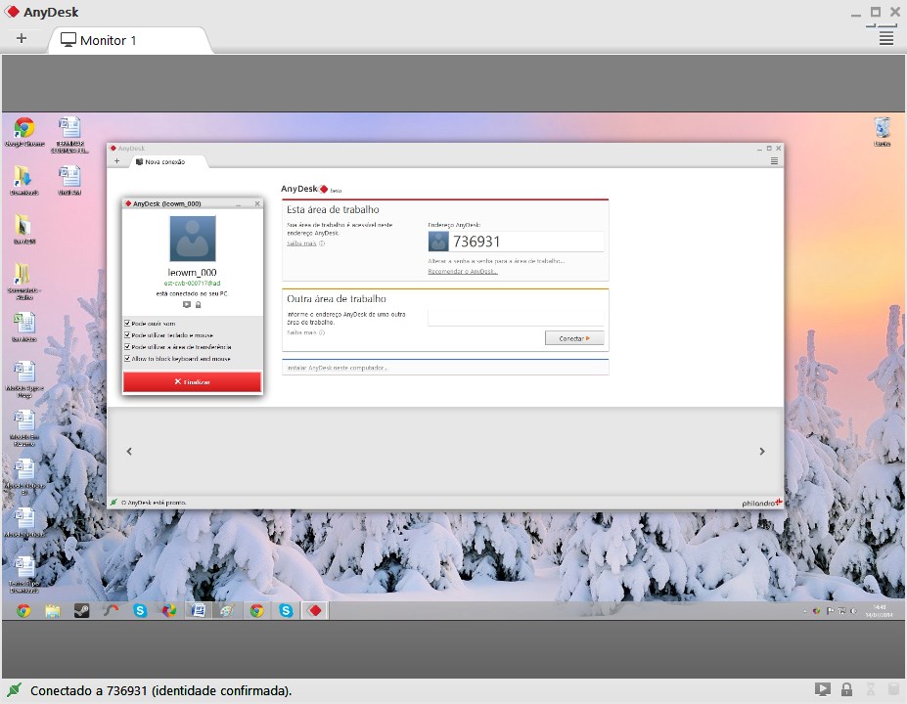This screenshot has width=907, height=704.
Task: Click the play/screen icon in status bar
Action: click(x=823, y=690)
